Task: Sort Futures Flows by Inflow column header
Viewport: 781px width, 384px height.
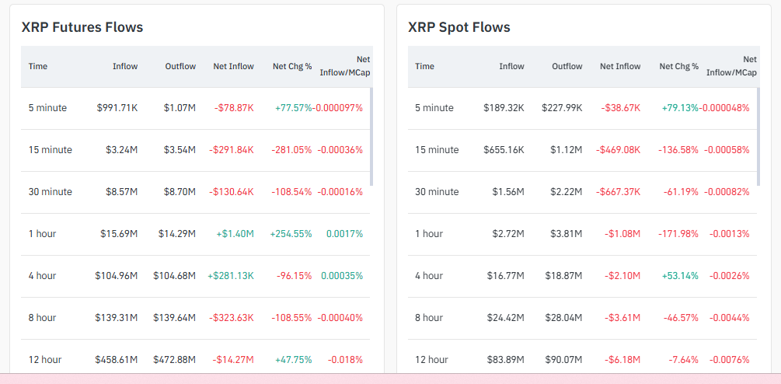Action: coord(124,66)
